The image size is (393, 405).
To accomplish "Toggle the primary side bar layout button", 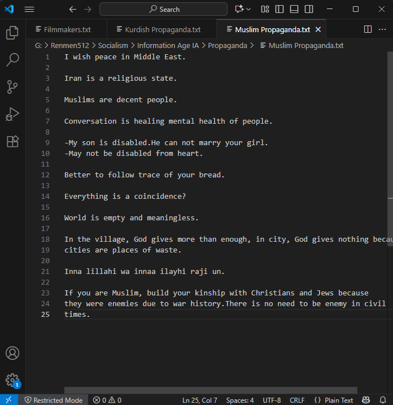I will 280,9.
